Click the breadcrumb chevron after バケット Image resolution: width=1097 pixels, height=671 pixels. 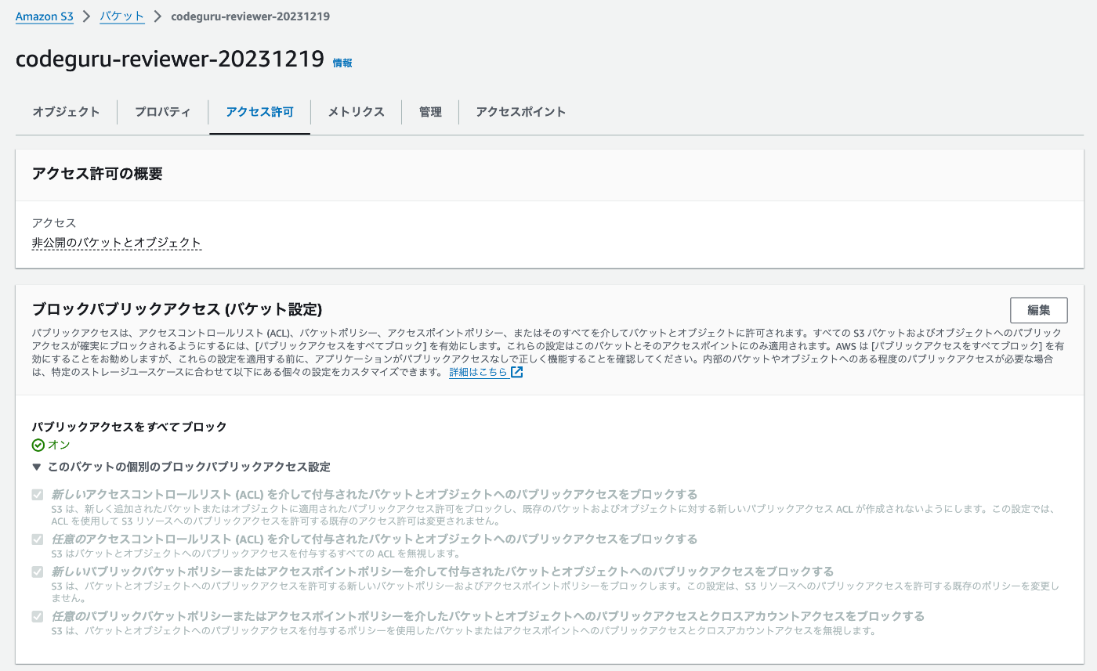point(157,16)
